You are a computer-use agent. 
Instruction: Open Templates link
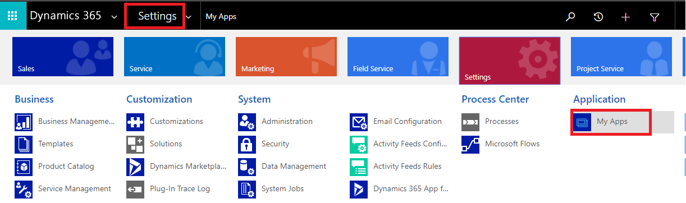(x=56, y=144)
